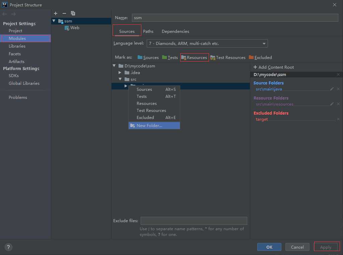Image resolution: width=343 pixels, height=255 pixels.
Task: Remove D:\mycode\ssm content root
Action: click(x=338, y=74)
